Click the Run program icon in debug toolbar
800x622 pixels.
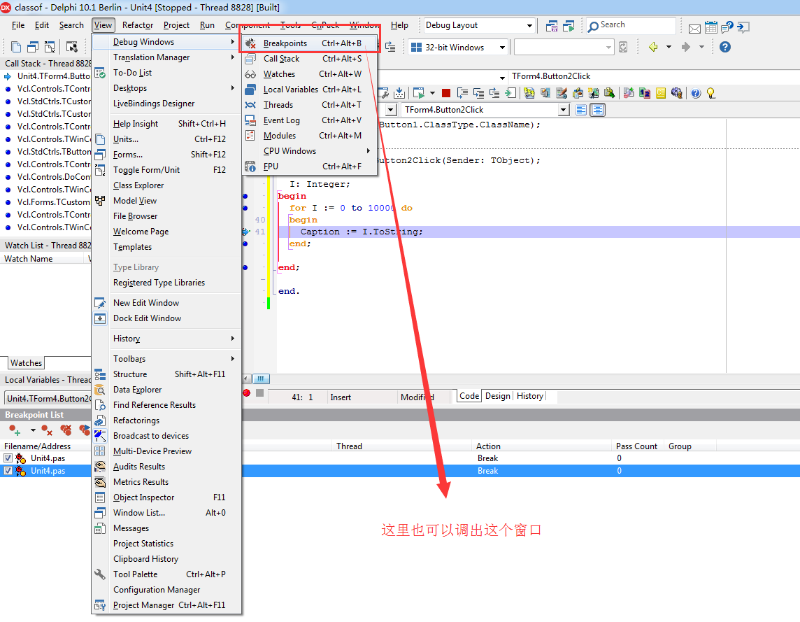point(418,93)
